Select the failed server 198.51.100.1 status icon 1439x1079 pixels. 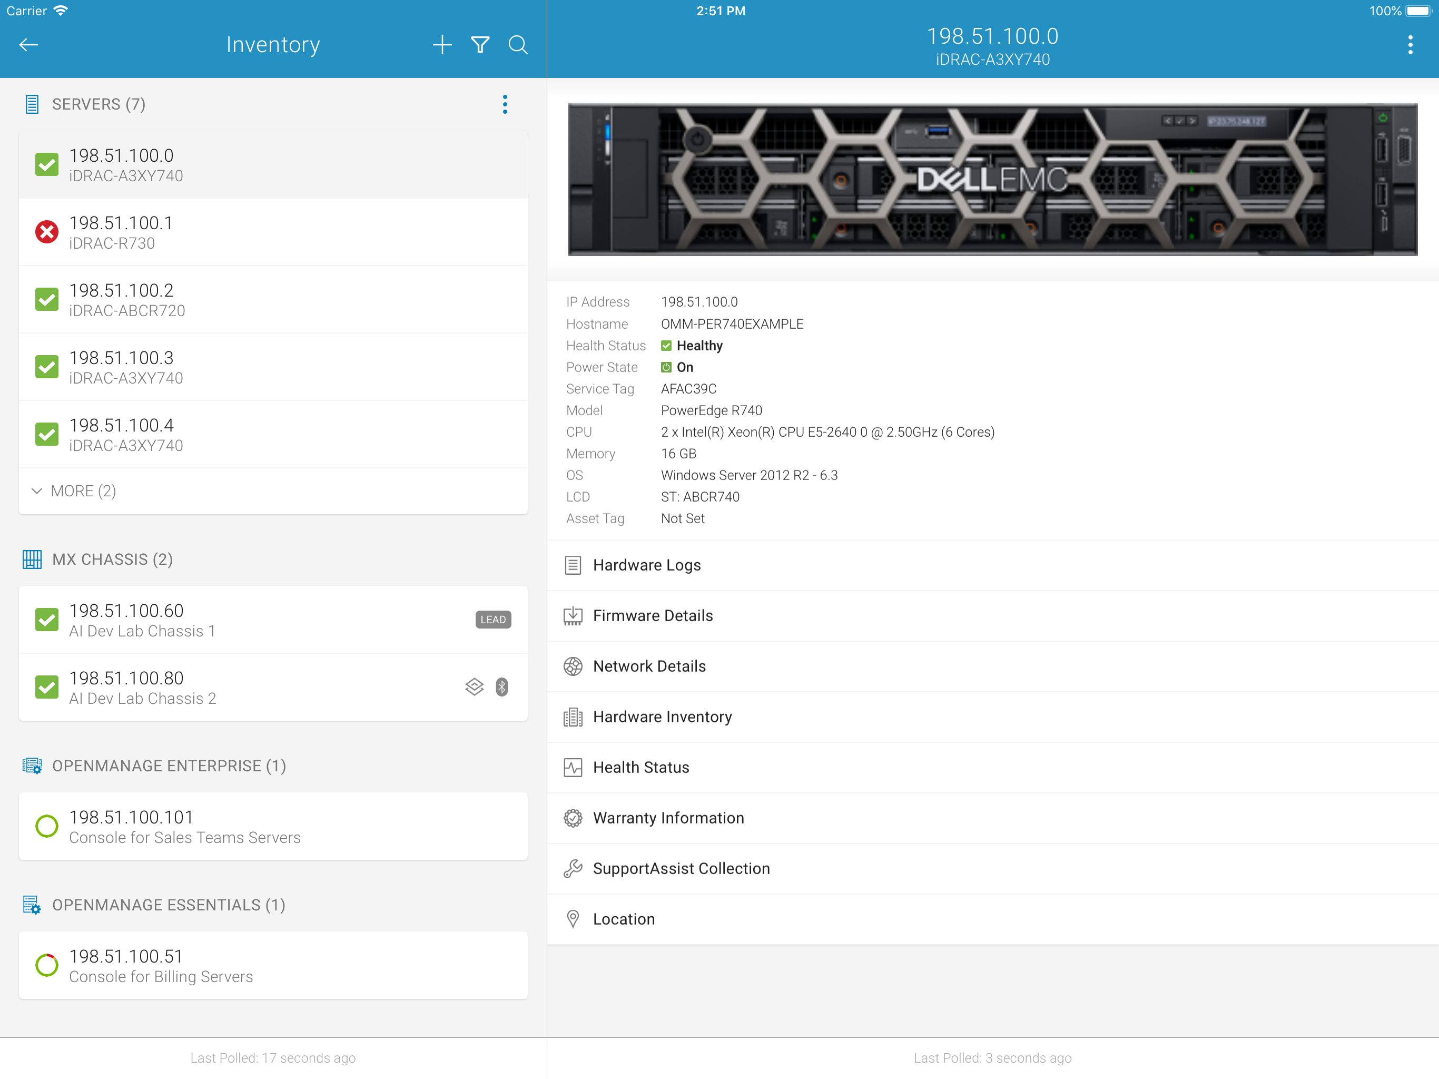(x=47, y=232)
